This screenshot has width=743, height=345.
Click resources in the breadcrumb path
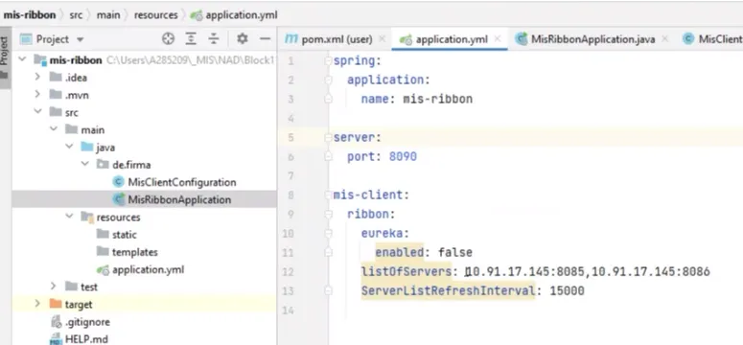156,15
